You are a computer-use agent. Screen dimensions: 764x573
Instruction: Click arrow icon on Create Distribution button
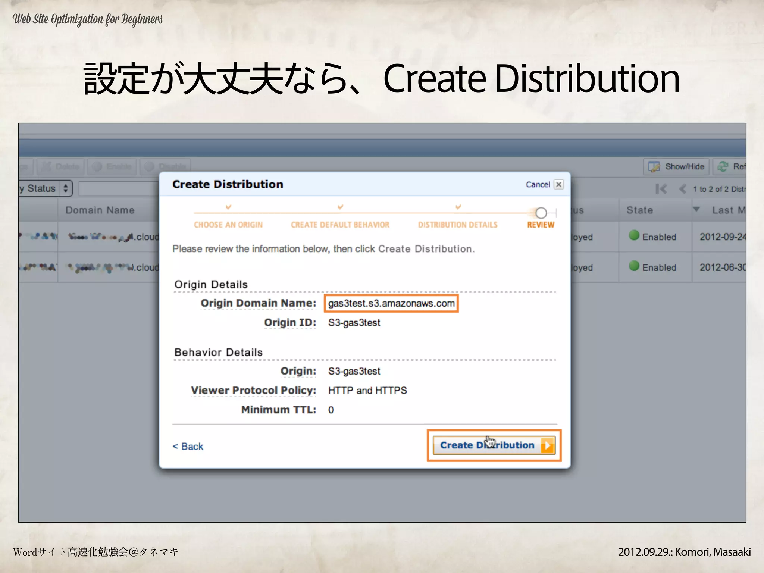pos(547,445)
